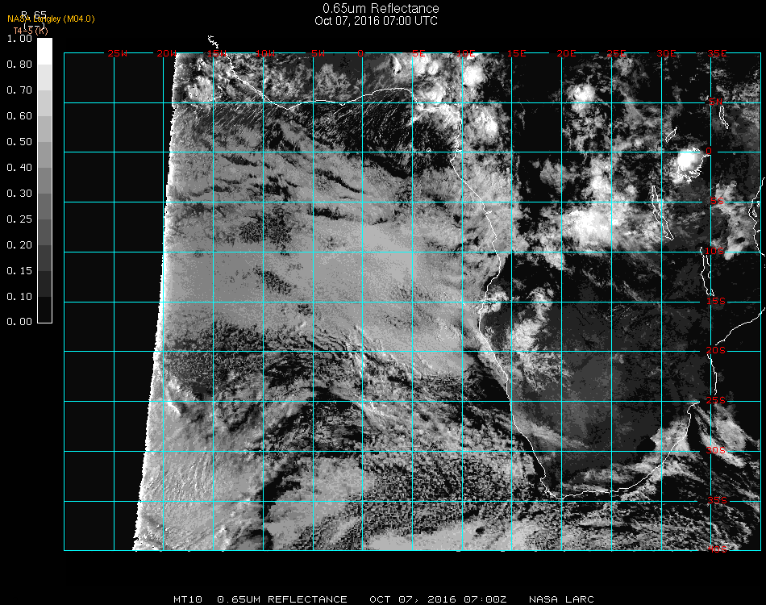The image size is (766, 605).
Task: Select the "Oct 07, 2016 07:00 UTC" date line
Action: [376, 21]
